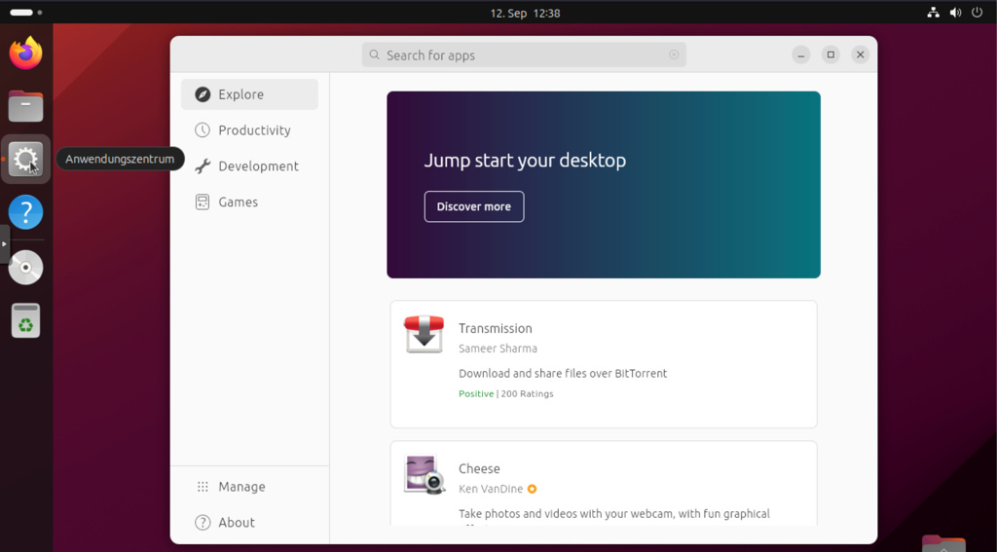Screen dimensions: 997x552
Task: Open the network status icon in top bar
Action: [x=933, y=12]
